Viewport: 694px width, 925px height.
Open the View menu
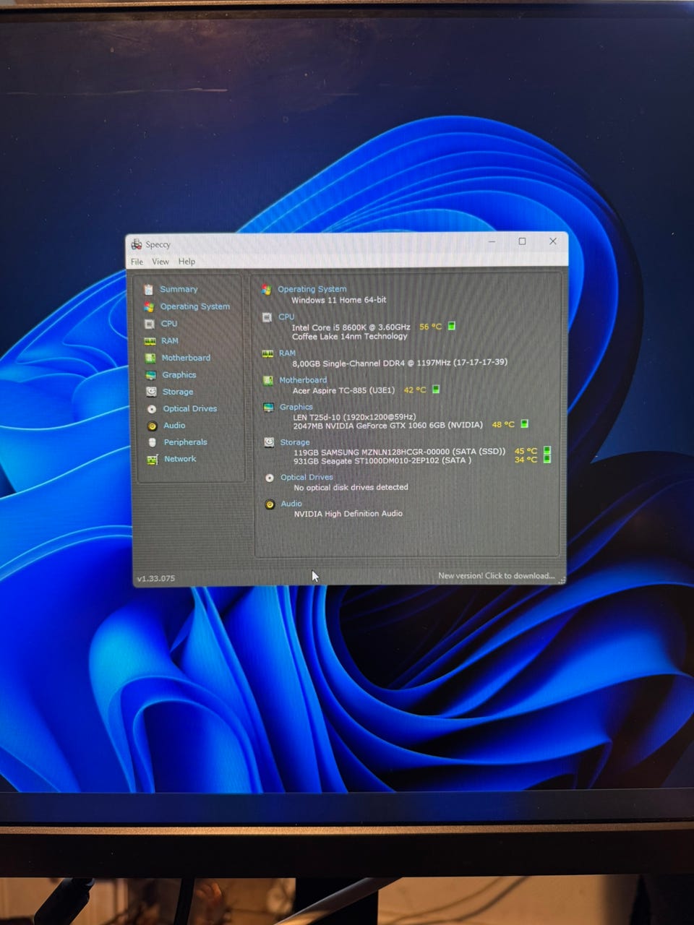[160, 262]
